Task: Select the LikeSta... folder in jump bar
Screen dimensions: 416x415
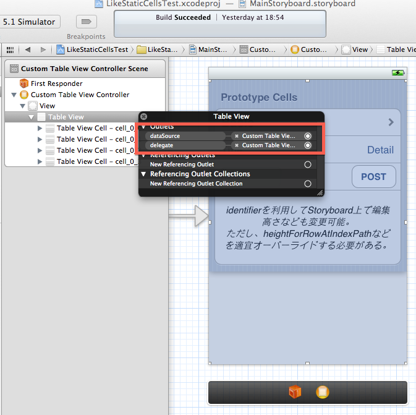Action: [158, 49]
